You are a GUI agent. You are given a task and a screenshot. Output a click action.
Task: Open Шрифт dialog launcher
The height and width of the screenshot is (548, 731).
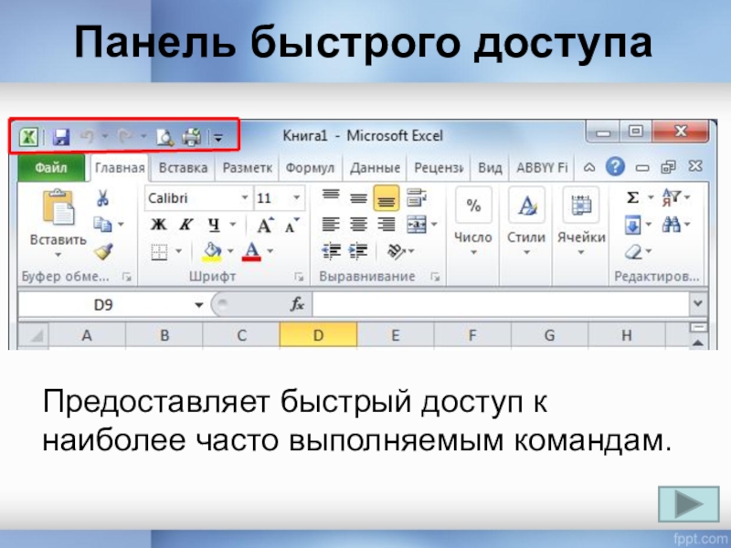(299, 277)
